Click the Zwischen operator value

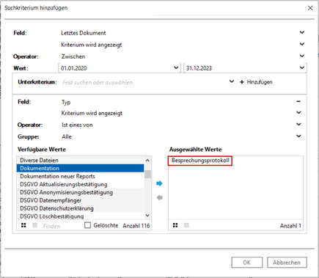click(x=73, y=56)
